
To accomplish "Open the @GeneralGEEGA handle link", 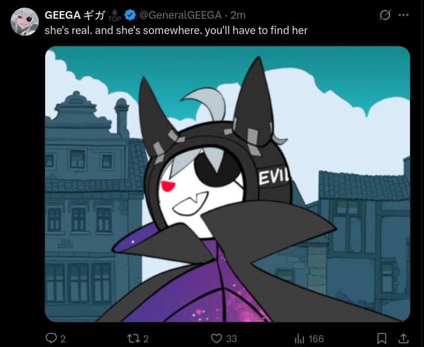I will click(x=181, y=15).
